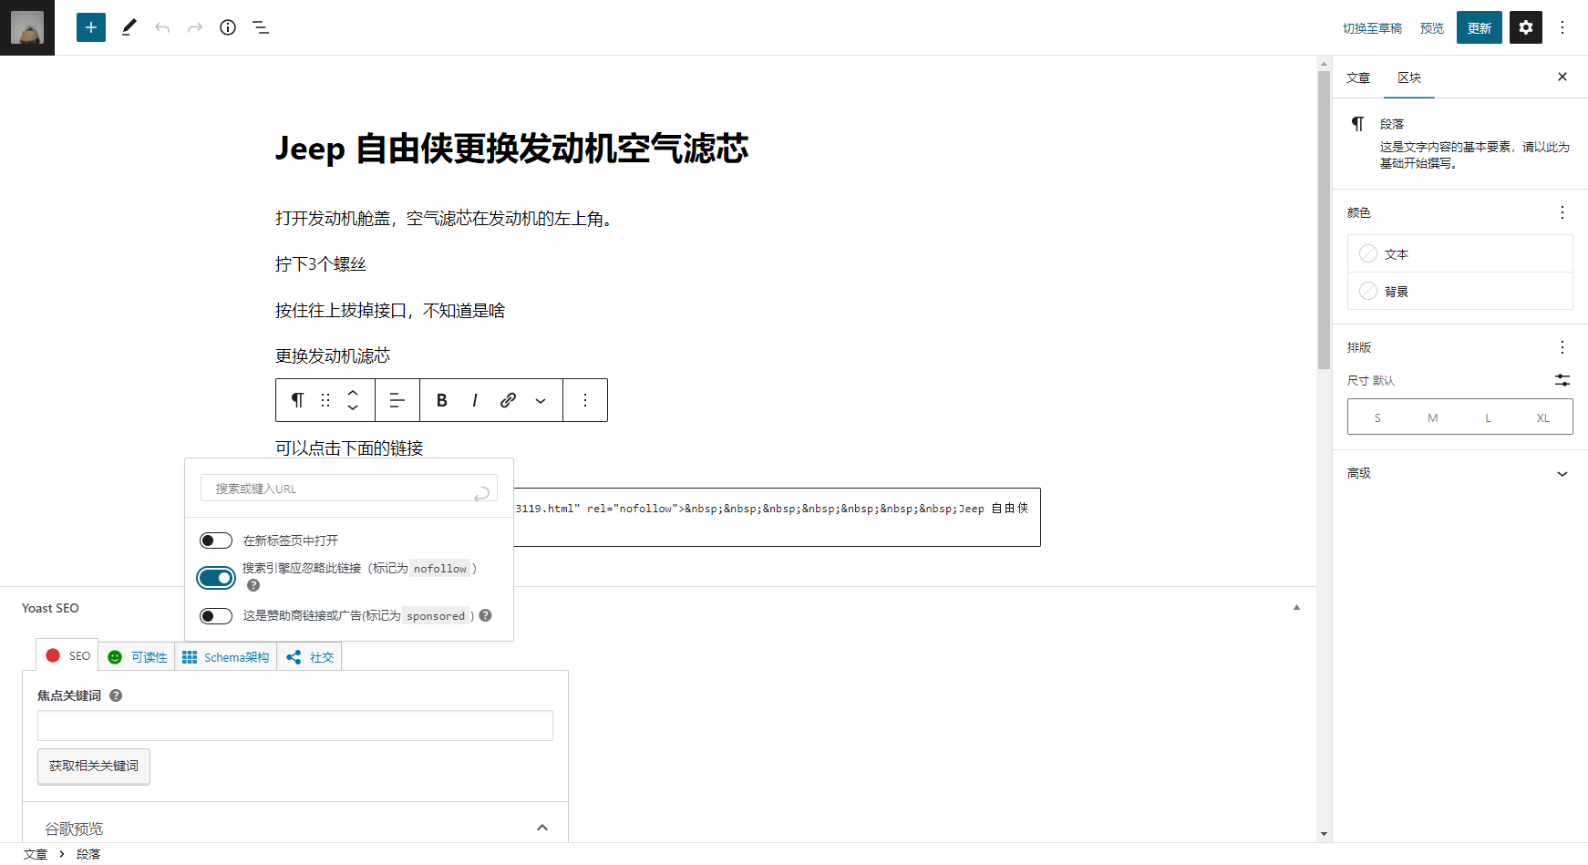
Task: Enable 在新标签页中打开 toggle
Action: point(216,540)
